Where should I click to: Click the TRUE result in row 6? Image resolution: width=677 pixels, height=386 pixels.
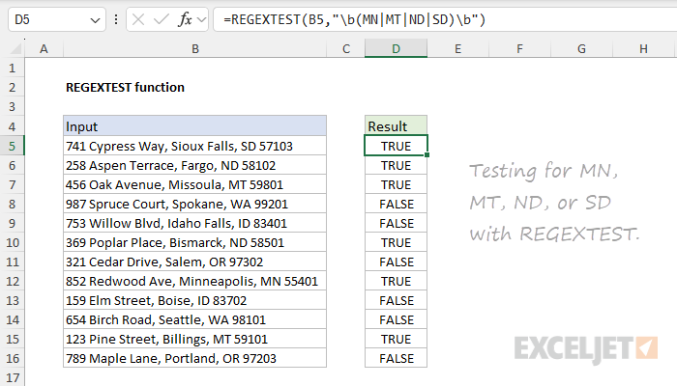click(x=396, y=165)
